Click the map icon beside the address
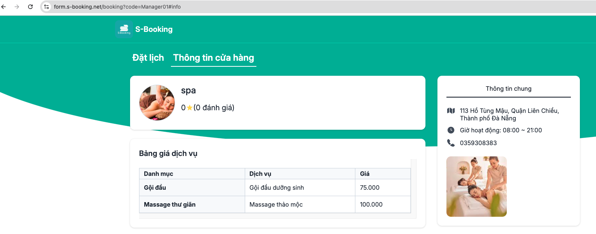Viewport: 596px width, 234px height. tap(451, 111)
